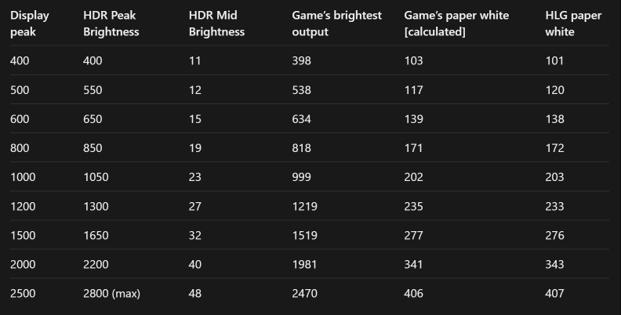Click the 2800 (max) cell
Screen dimensions: 621x315
coord(111,293)
